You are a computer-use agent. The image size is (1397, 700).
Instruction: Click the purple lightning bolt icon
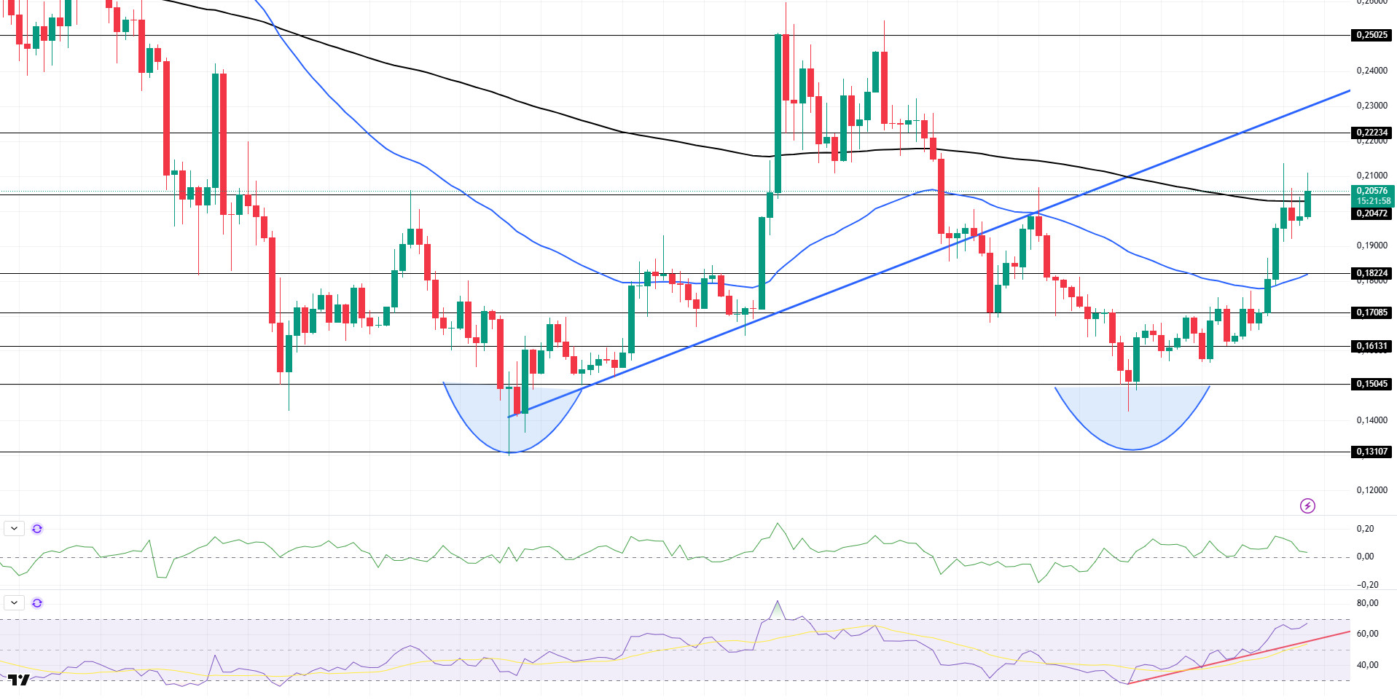tap(1307, 506)
